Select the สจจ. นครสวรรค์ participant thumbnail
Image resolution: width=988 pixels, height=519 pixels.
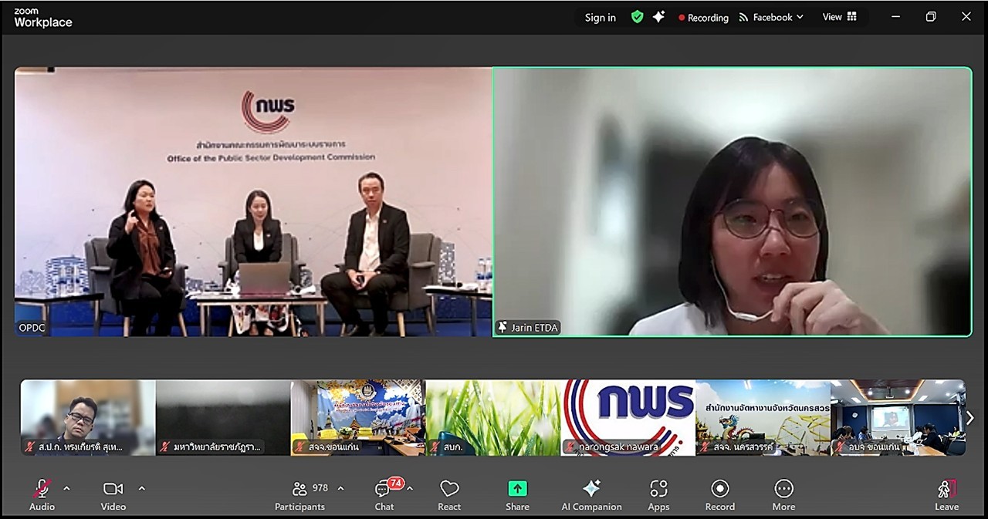[x=763, y=418]
